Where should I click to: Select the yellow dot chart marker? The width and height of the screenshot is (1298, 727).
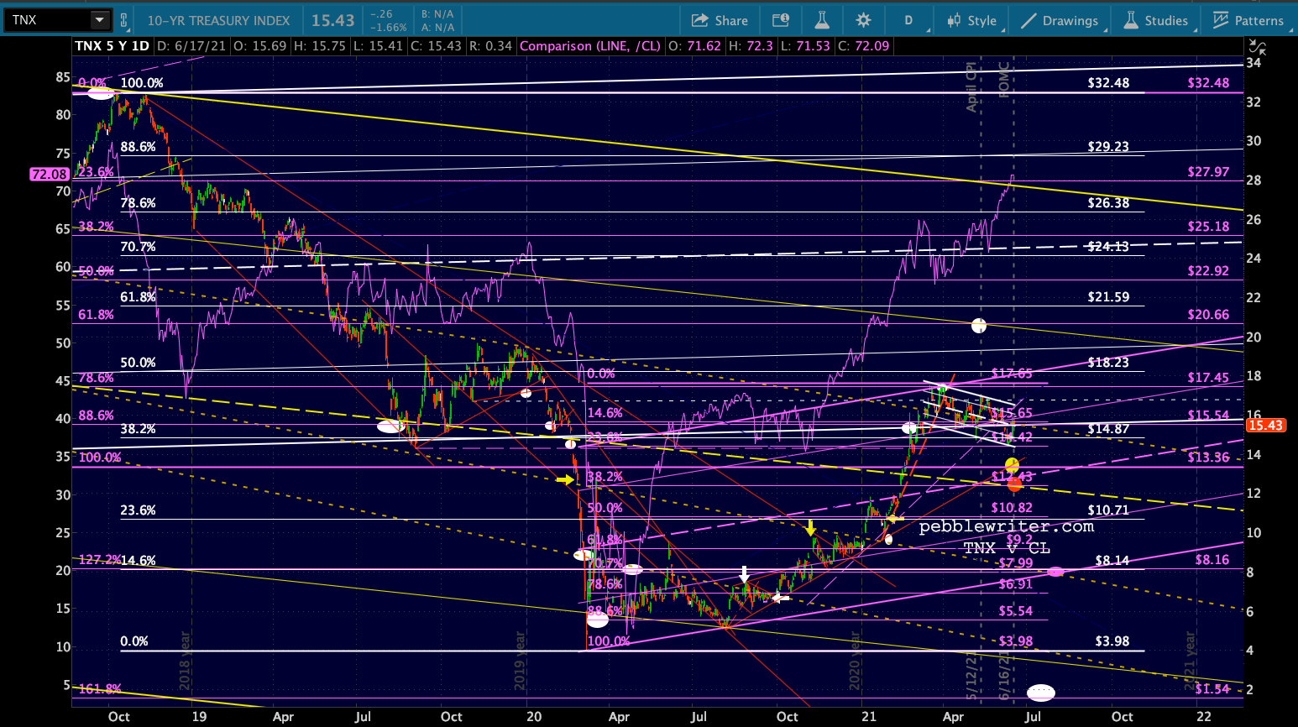(x=1012, y=465)
